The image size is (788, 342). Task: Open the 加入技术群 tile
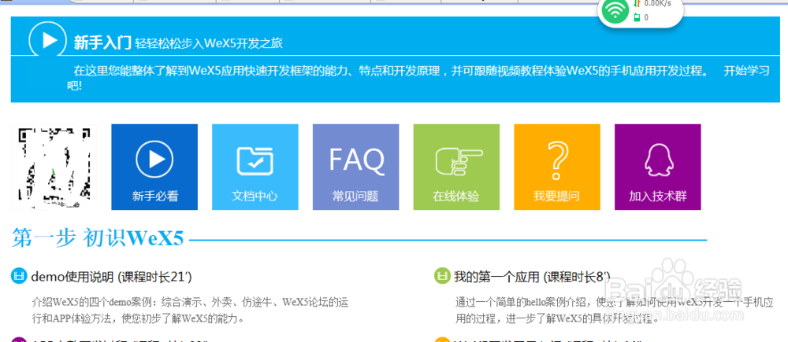pos(658,167)
